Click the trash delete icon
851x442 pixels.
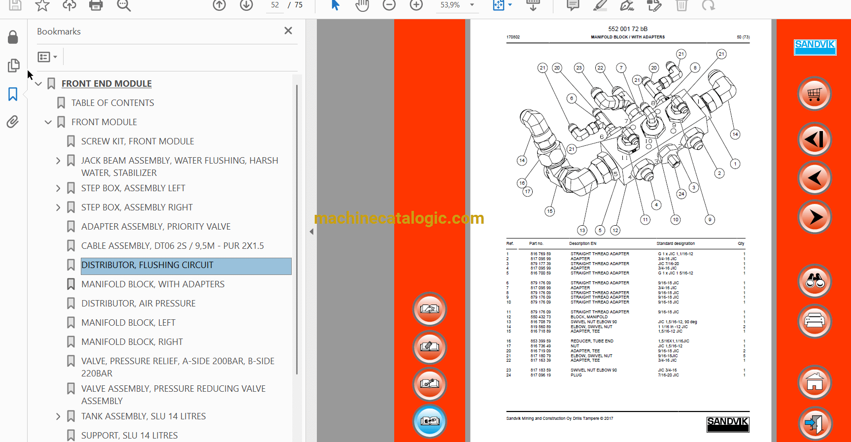click(681, 5)
